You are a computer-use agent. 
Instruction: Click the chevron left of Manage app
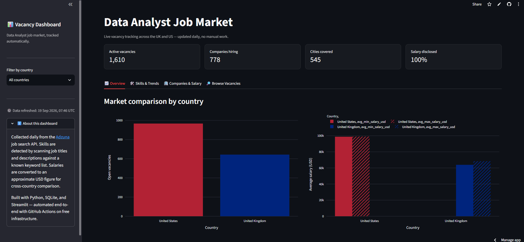(495, 240)
